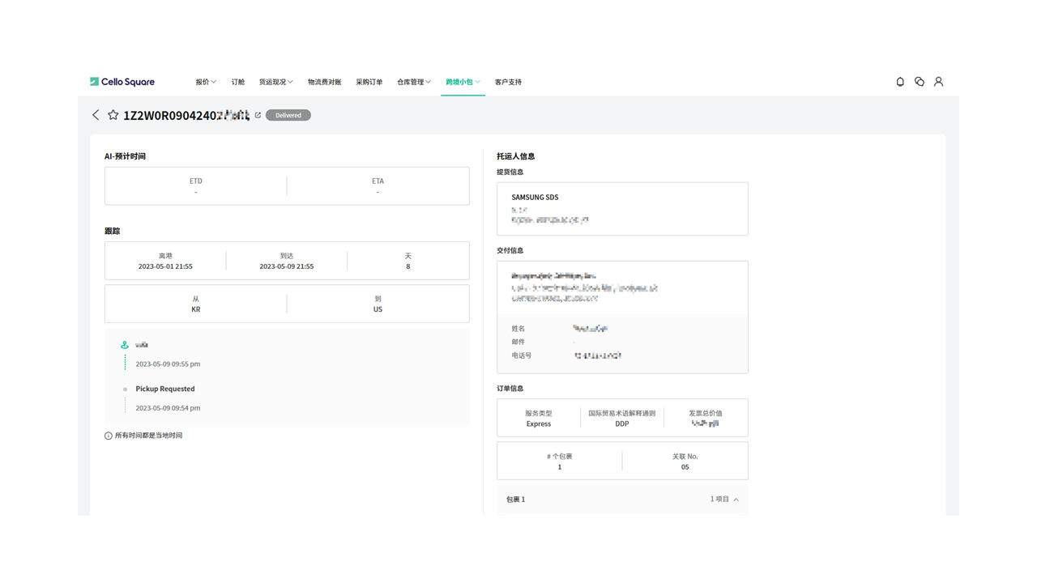The height and width of the screenshot is (583, 1037).
Task: Expand the 报价 dropdown menu
Action: coord(206,82)
